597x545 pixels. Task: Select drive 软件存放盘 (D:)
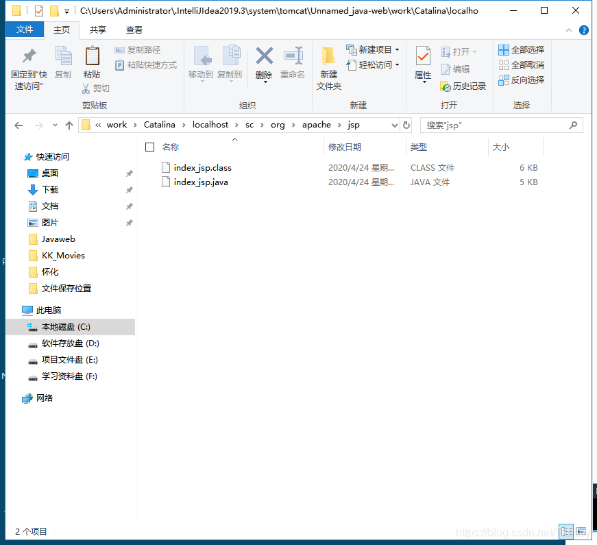70,343
